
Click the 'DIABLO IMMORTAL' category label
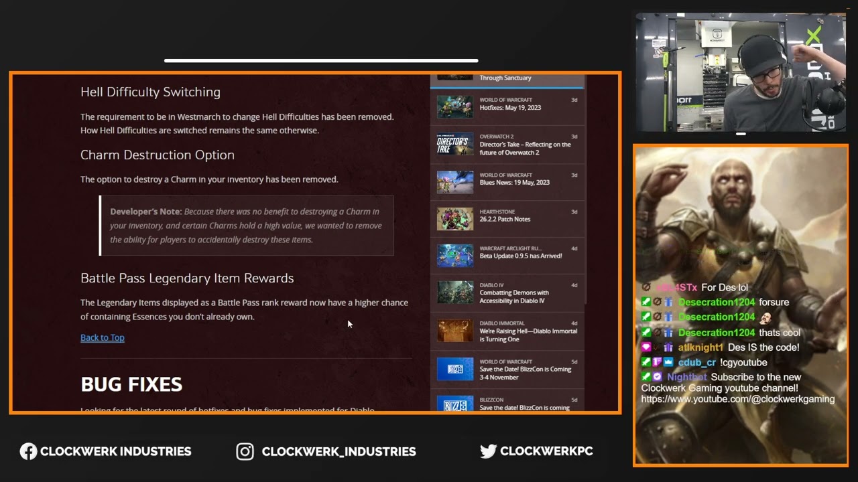click(502, 323)
